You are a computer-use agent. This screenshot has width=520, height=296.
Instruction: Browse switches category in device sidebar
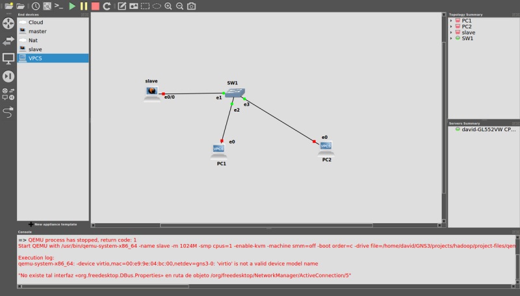(x=8, y=41)
